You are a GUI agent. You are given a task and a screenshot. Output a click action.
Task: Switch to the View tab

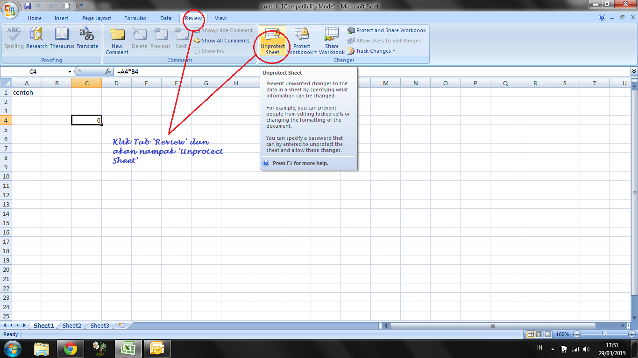click(x=220, y=18)
